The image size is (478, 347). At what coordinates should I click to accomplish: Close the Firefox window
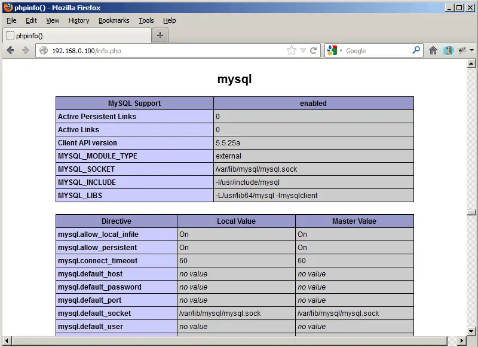click(470, 8)
